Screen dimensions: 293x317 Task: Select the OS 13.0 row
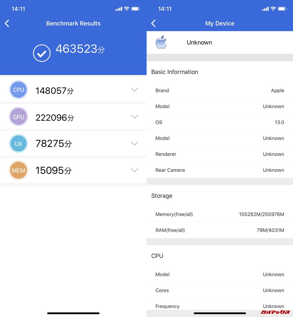[220, 122]
